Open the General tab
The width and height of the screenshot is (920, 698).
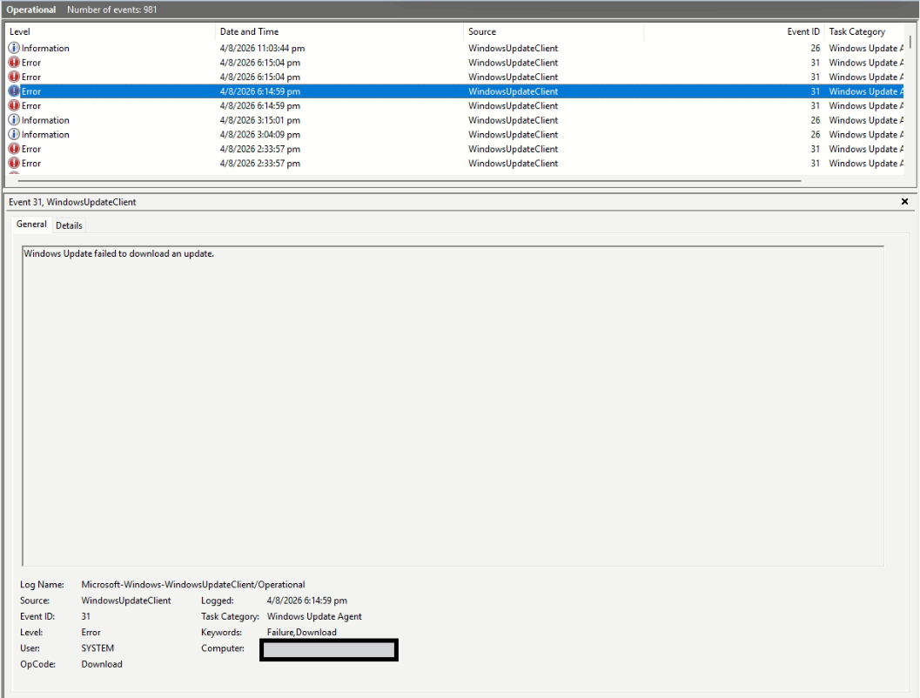[31, 224]
